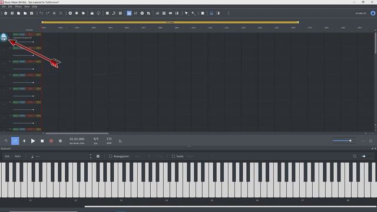Viewport: 377px width, 212px height.
Task: Toggle the loop playback button
Action: [15, 141]
